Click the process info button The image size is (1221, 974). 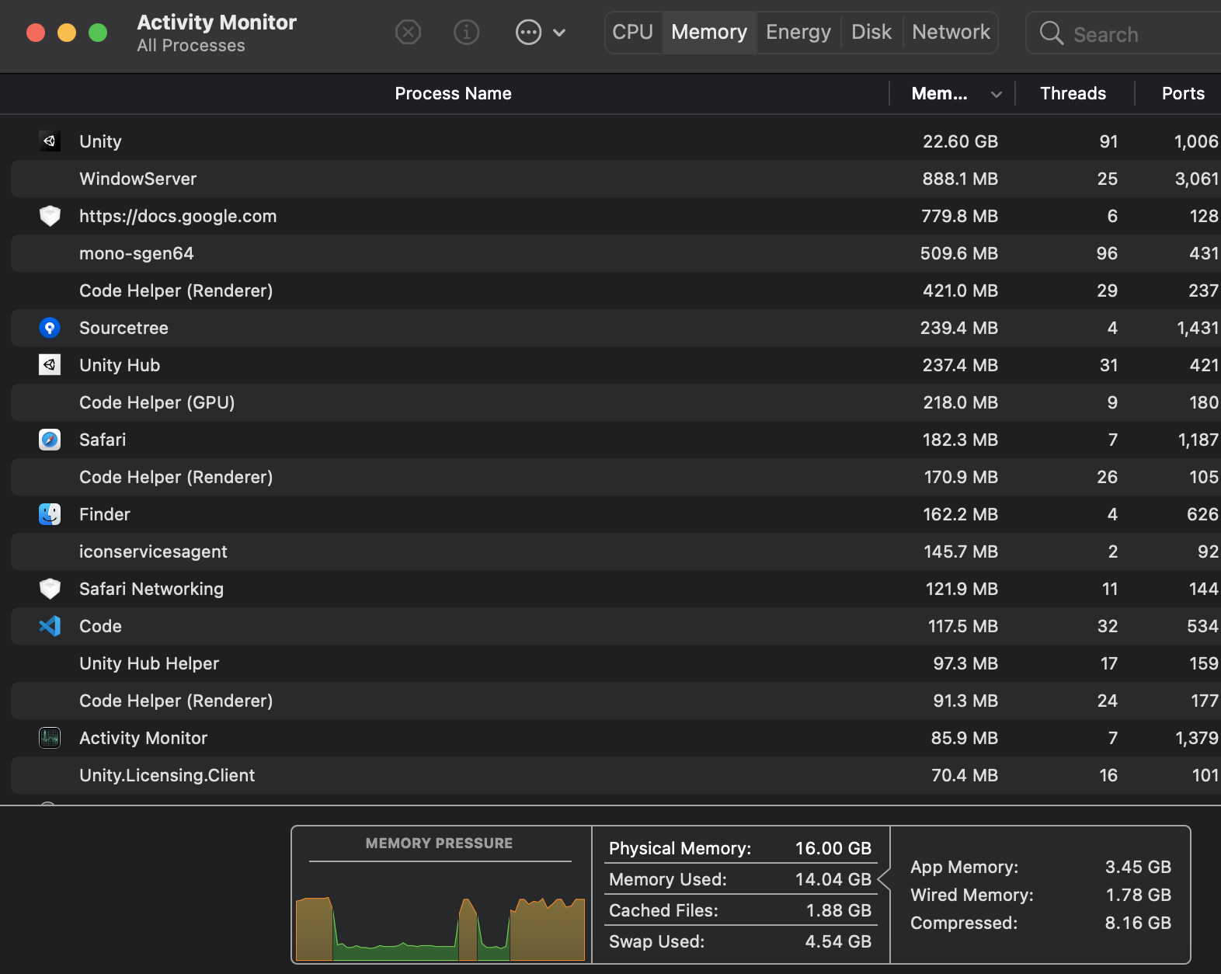(x=466, y=32)
